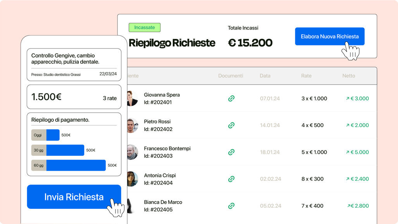Viewport: 398px width, 224px height.
Task: Sort the table by the Data column
Action: pyautogui.click(x=265, y=76)
